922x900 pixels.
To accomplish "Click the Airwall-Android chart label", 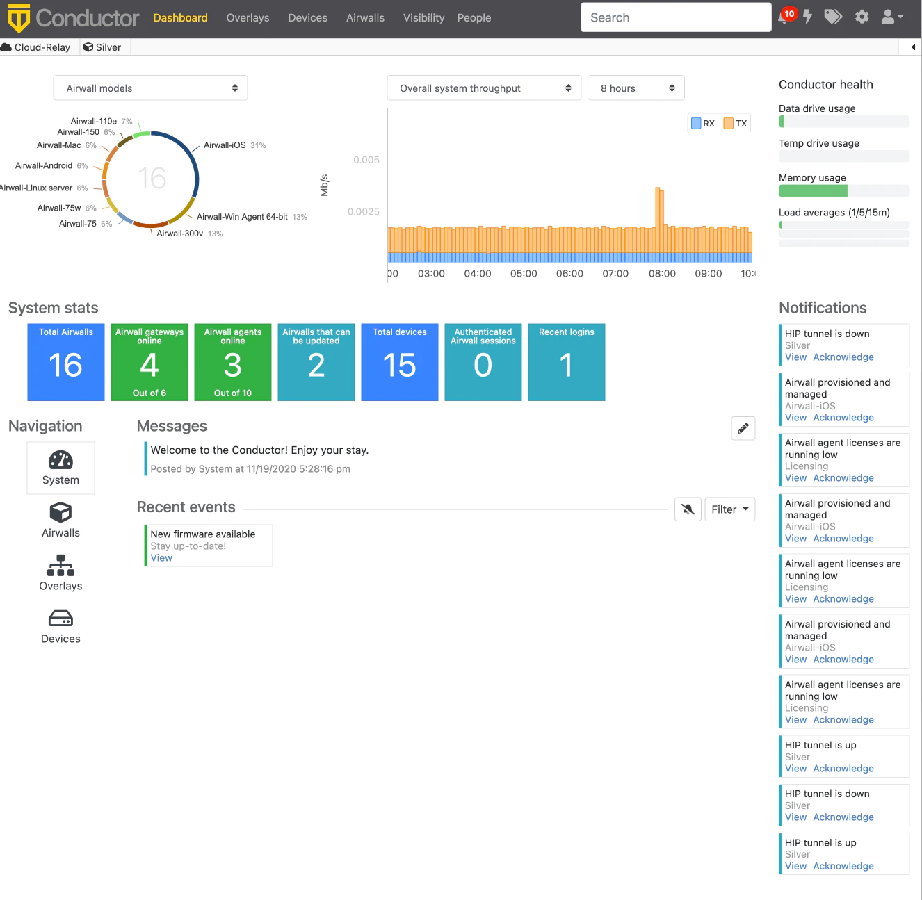I will (x=51, y=166).
